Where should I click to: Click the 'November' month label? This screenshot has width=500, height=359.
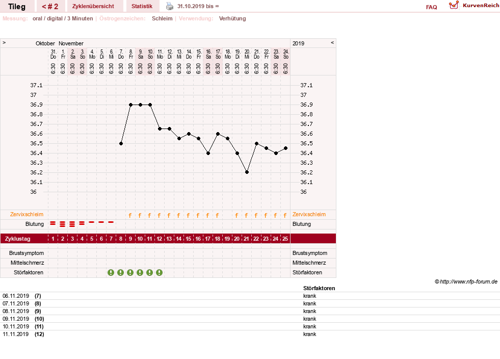(x=71, y=43)
